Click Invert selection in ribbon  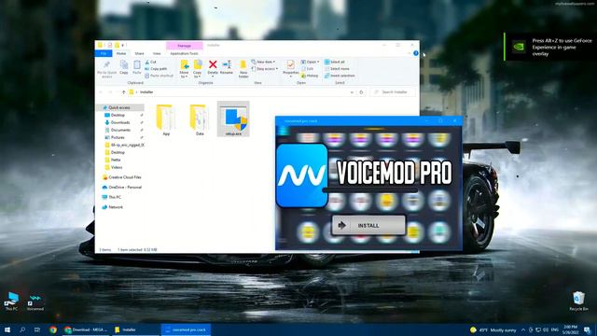340,76
